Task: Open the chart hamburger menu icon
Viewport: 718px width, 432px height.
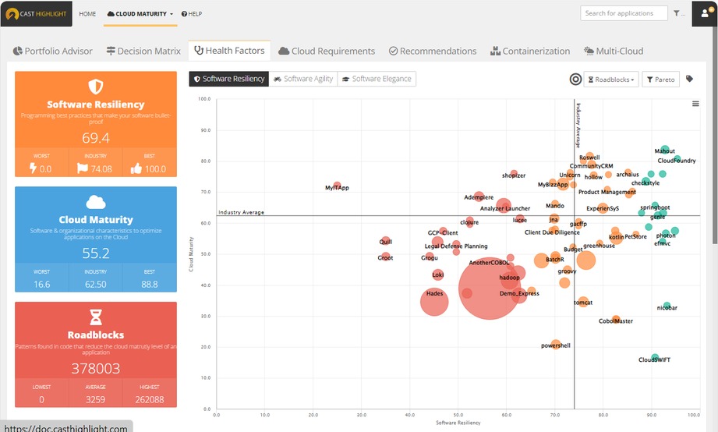Action: click(x=695, y=104)
